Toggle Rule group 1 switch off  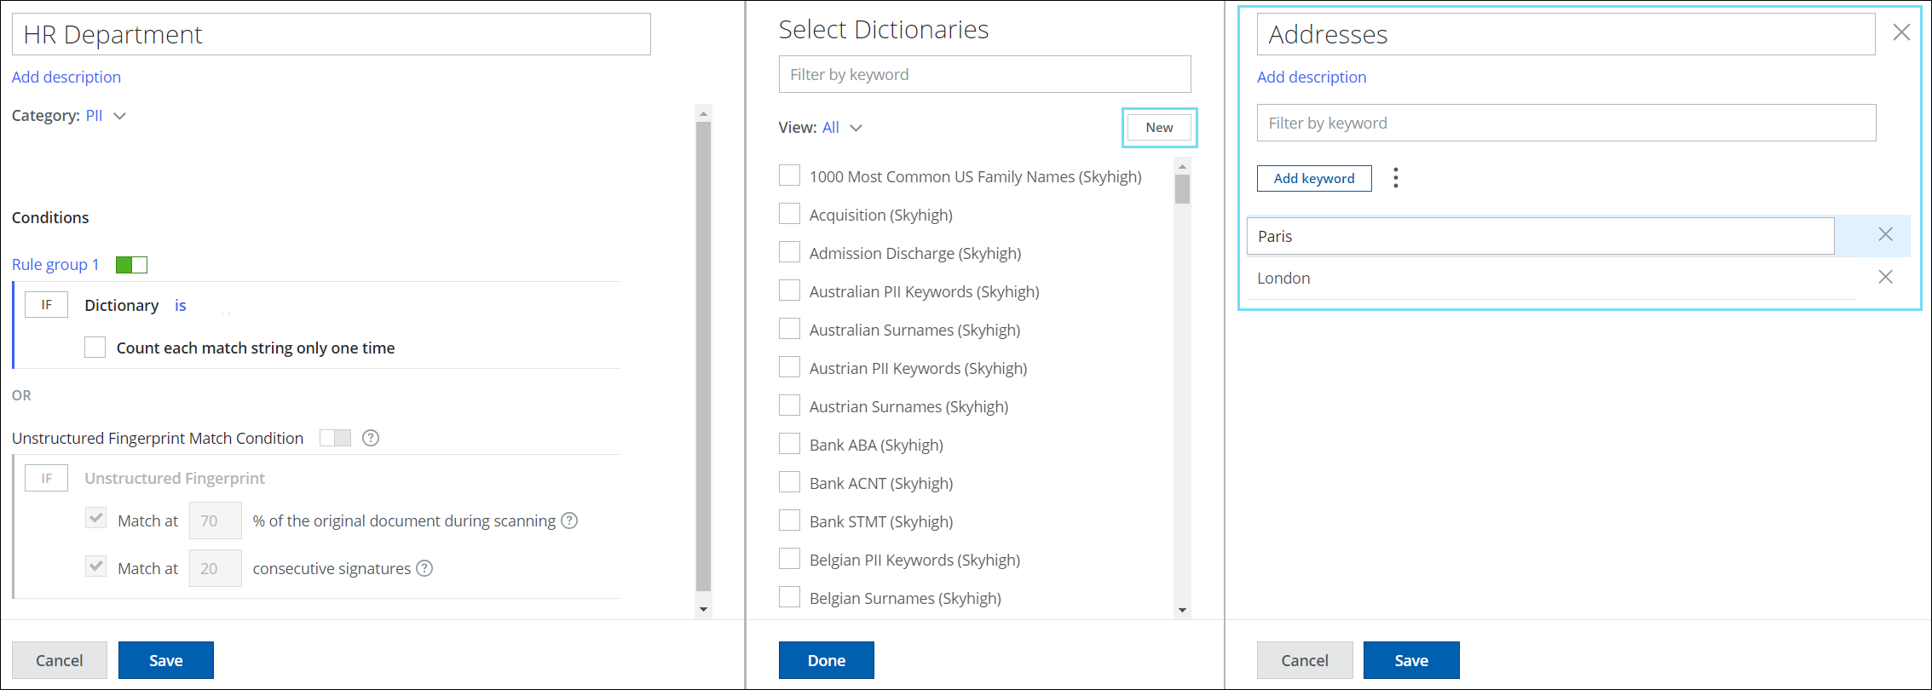(131, 265)
